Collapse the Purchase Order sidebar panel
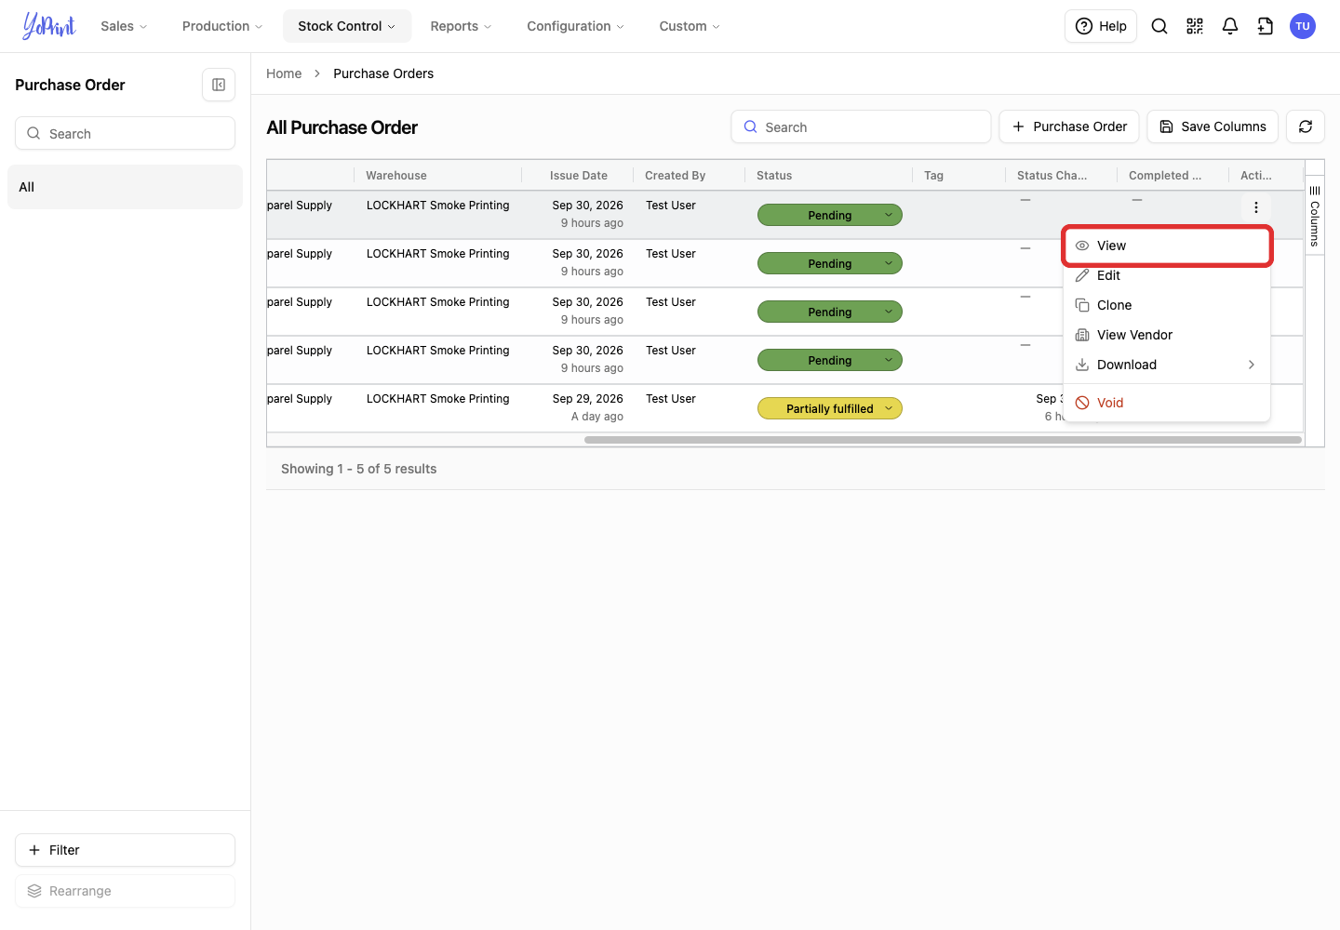This screenshot has height=930, width=1340. 219,85
